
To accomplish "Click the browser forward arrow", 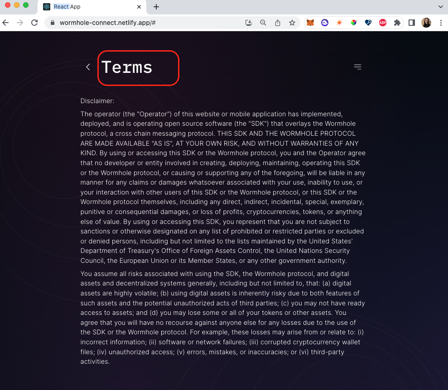I will 20,23.
